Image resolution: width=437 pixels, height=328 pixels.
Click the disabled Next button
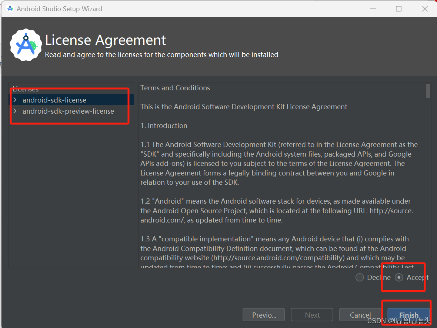click(x=312, y=315)
